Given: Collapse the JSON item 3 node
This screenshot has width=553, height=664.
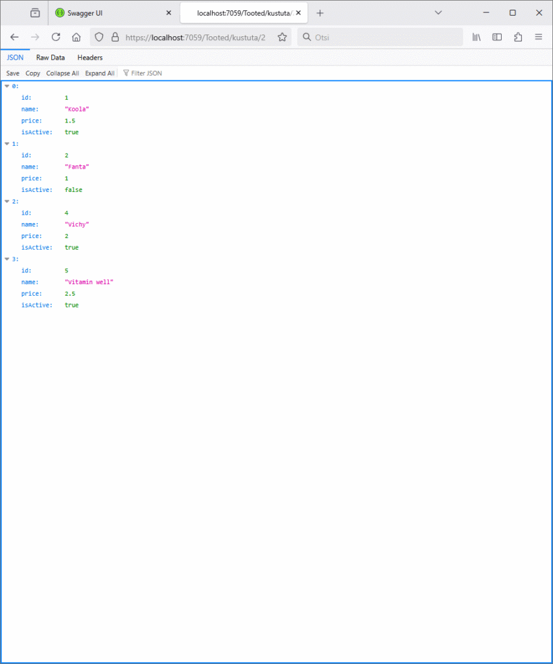Looking at the screenshot, I should (x=7, y=259).
